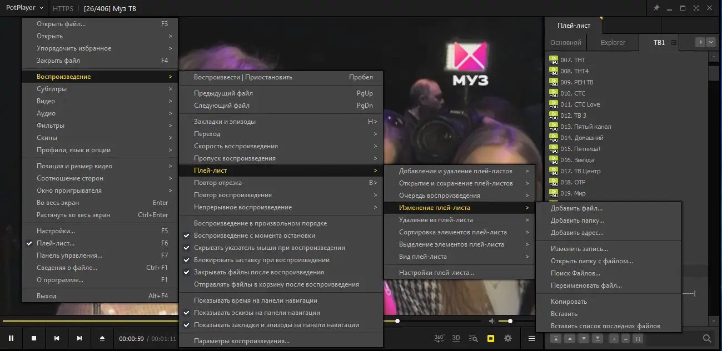Expand the 'Фильтры' submenu
Image resolution: width=722 pixels, height=351 pixels.
(x=100, y=126)
